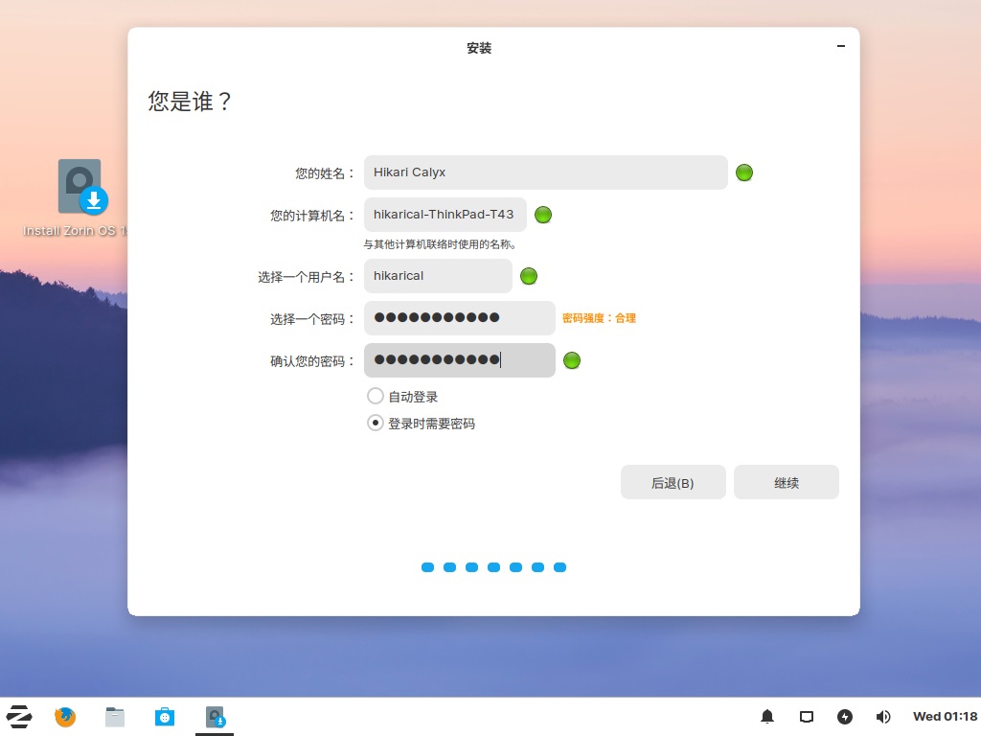Select the 登录时需要密码 option
The height and width of the screenshot is (736, 981).
(376, 422)
